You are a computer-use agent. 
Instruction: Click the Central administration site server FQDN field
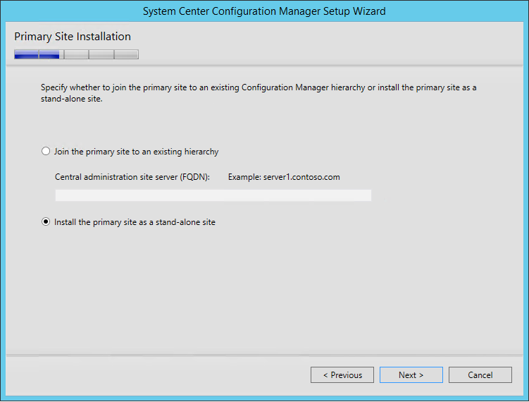click(x=213, y=195)
